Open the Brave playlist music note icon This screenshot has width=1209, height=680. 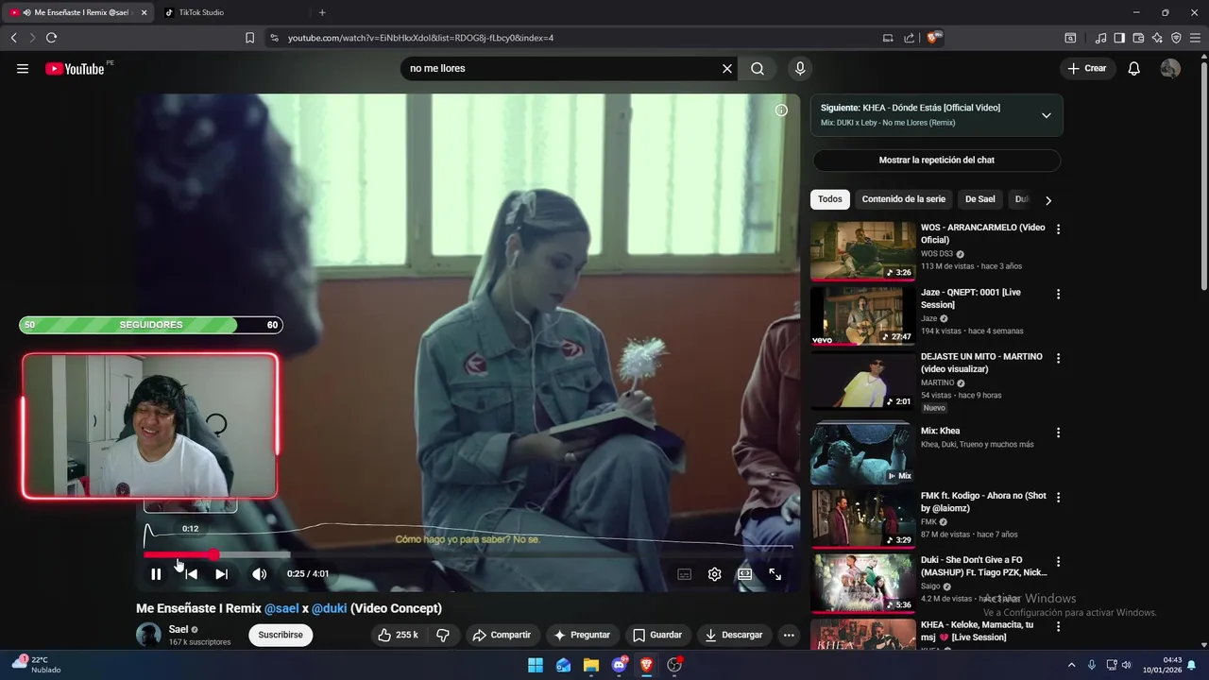(x=1100, y=38)
